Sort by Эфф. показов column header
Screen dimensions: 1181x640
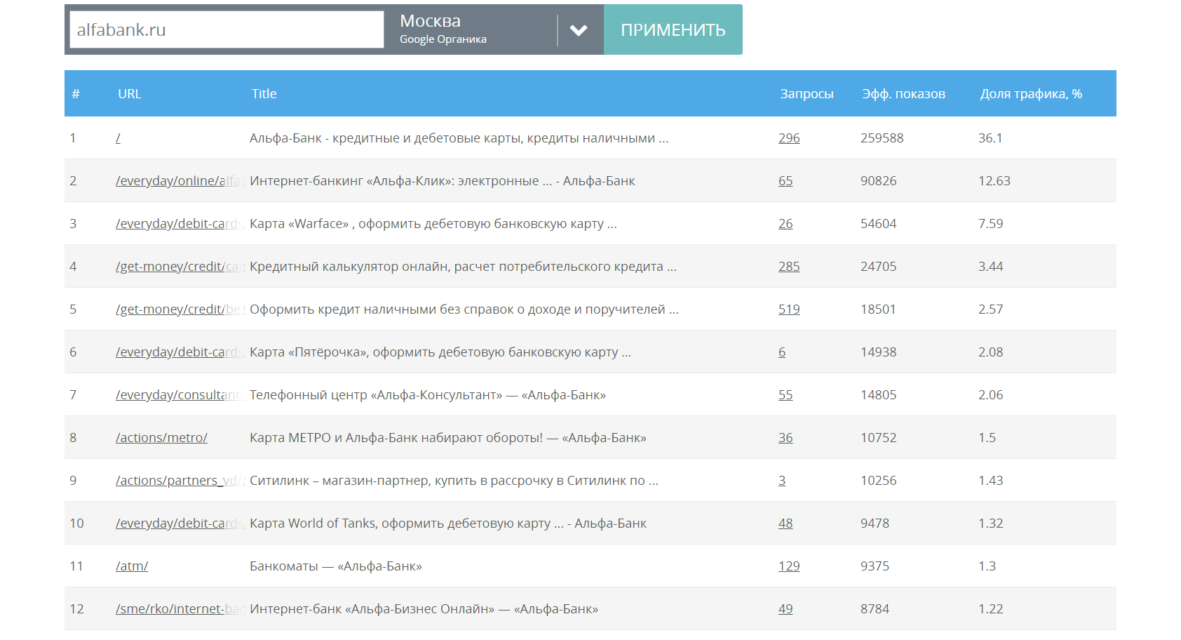(903, 94)
